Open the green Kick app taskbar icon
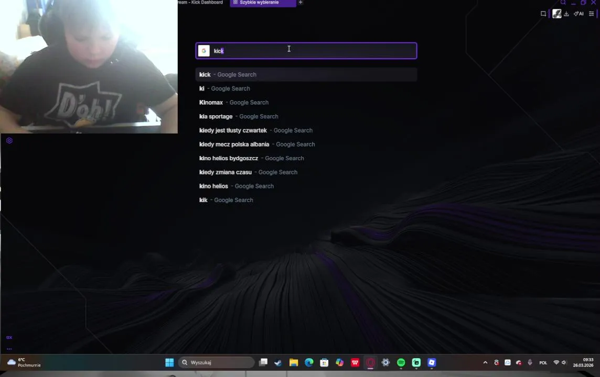 point(416,362)
